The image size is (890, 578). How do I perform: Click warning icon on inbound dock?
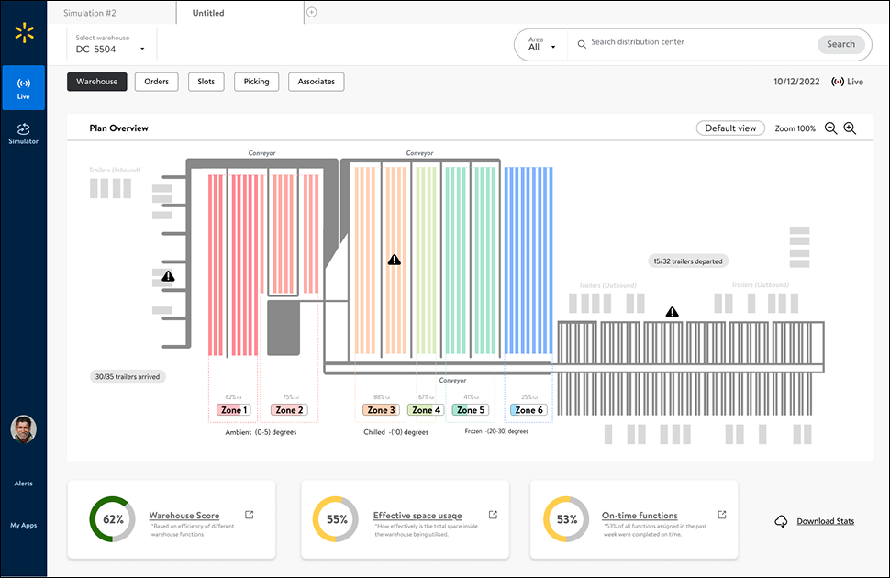click(x=168, y=276)
